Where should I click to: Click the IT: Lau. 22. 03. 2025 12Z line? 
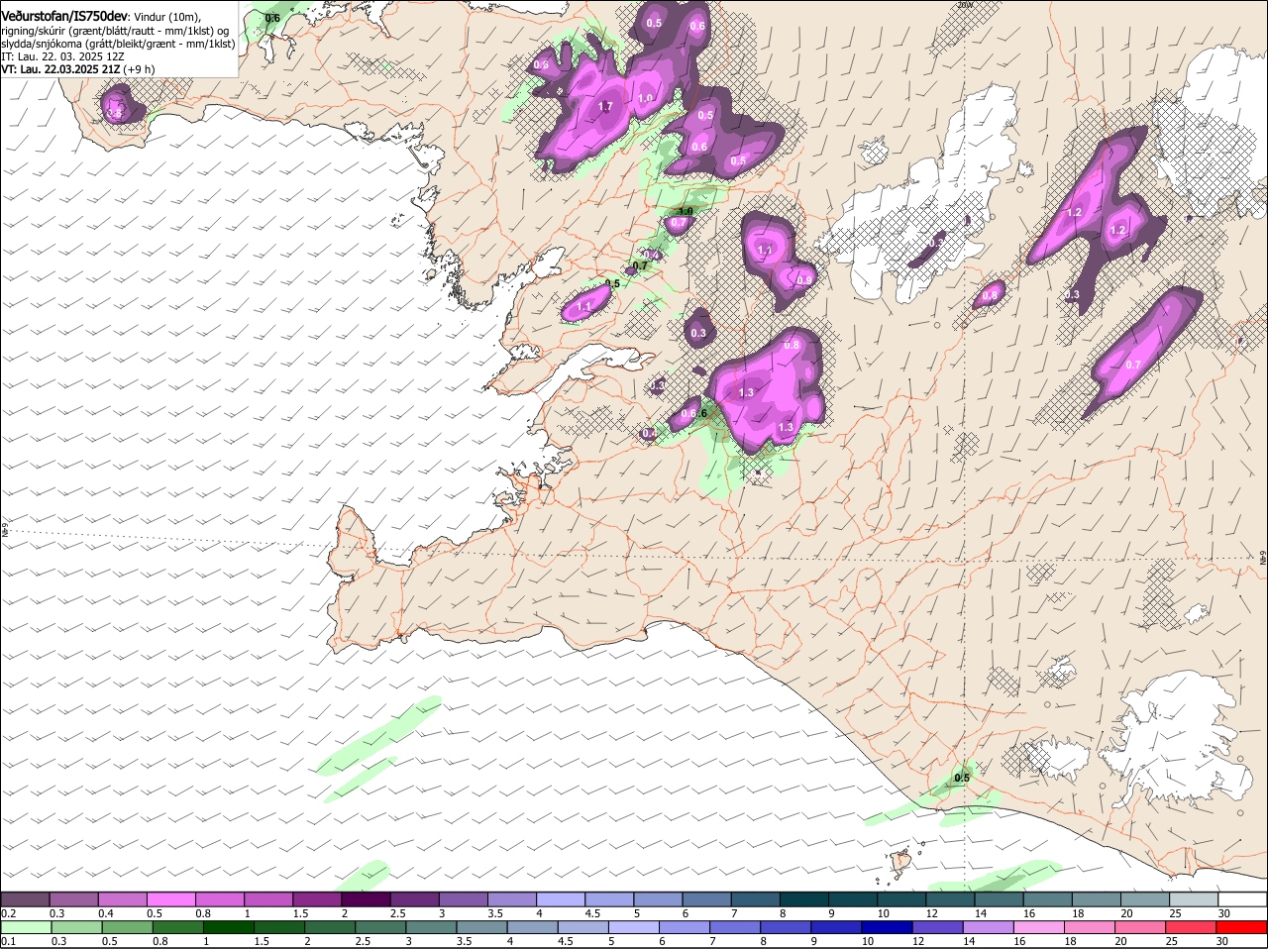pyautogui.click(x=62, y=56)
